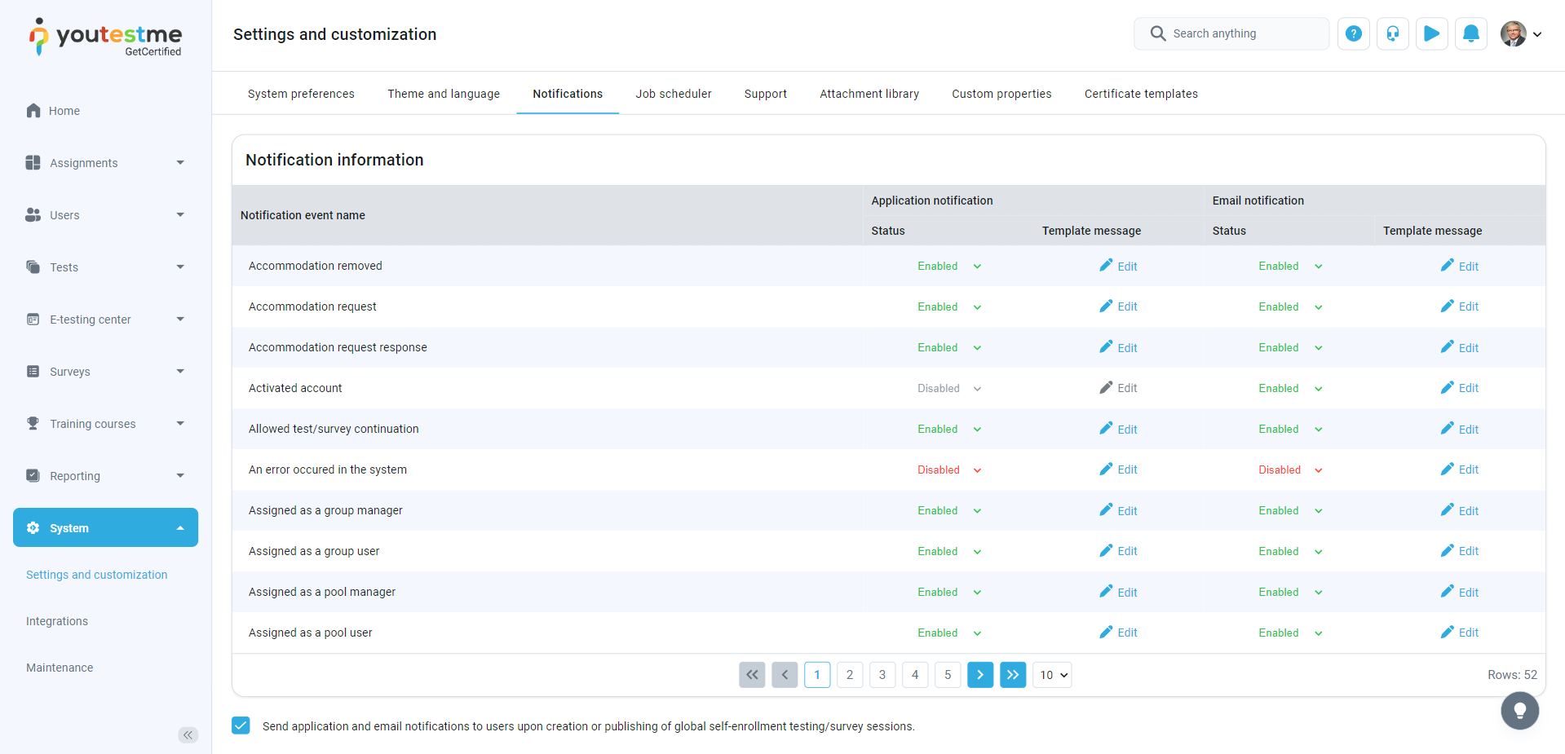Open application status dropdown for Activated account
This screenshot has width=1565, height=754.
(949, 389)
